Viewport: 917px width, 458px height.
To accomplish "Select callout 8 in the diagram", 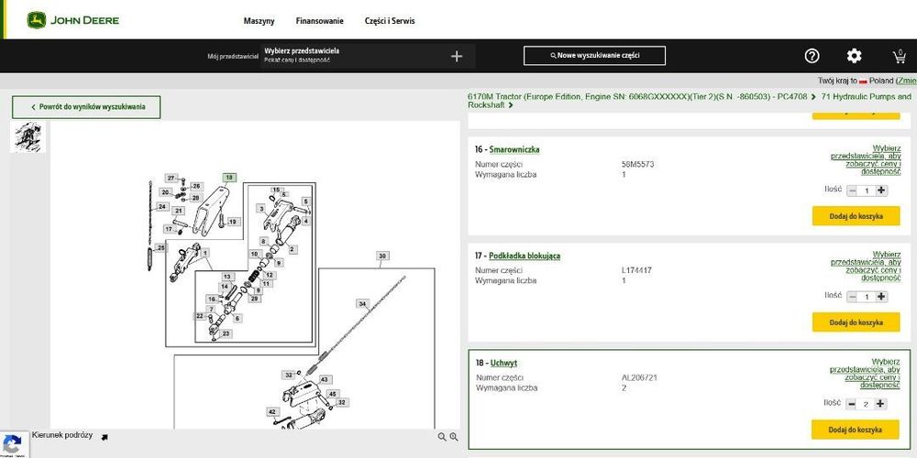I will click(x=263, y=241).
